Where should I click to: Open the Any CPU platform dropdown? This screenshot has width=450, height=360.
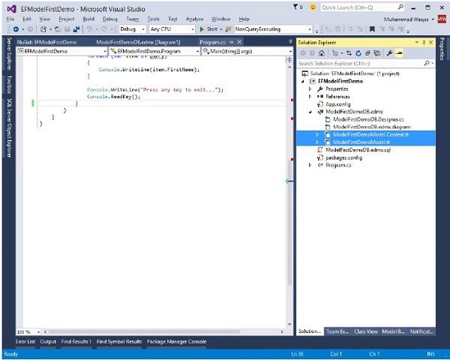(171, 29)
